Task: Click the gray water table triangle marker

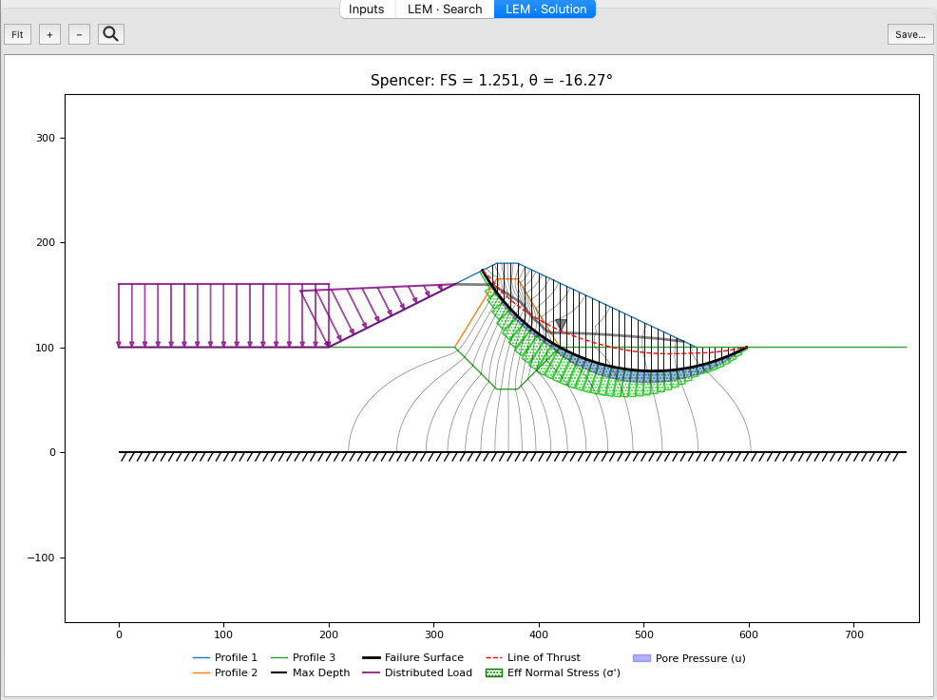Action: [x=561, y=324]
